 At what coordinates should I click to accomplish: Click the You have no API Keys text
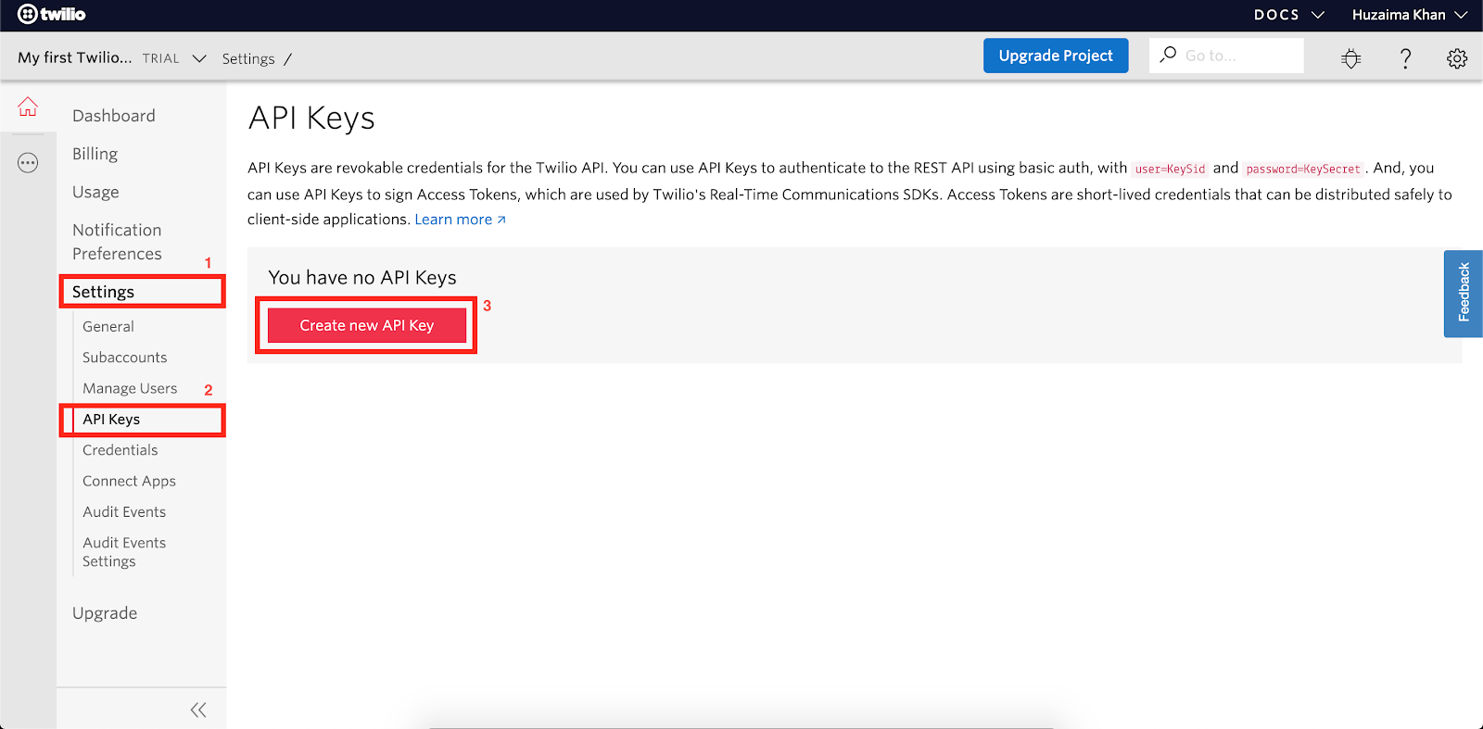point(362,278)
